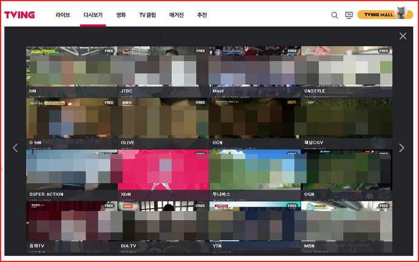Select the 다시보기 tab
Viewport: 419px width, 262px height.
pos(93,15)
